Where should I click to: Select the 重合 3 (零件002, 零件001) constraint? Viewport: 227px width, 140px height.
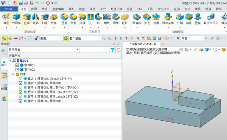click(44, 101)
